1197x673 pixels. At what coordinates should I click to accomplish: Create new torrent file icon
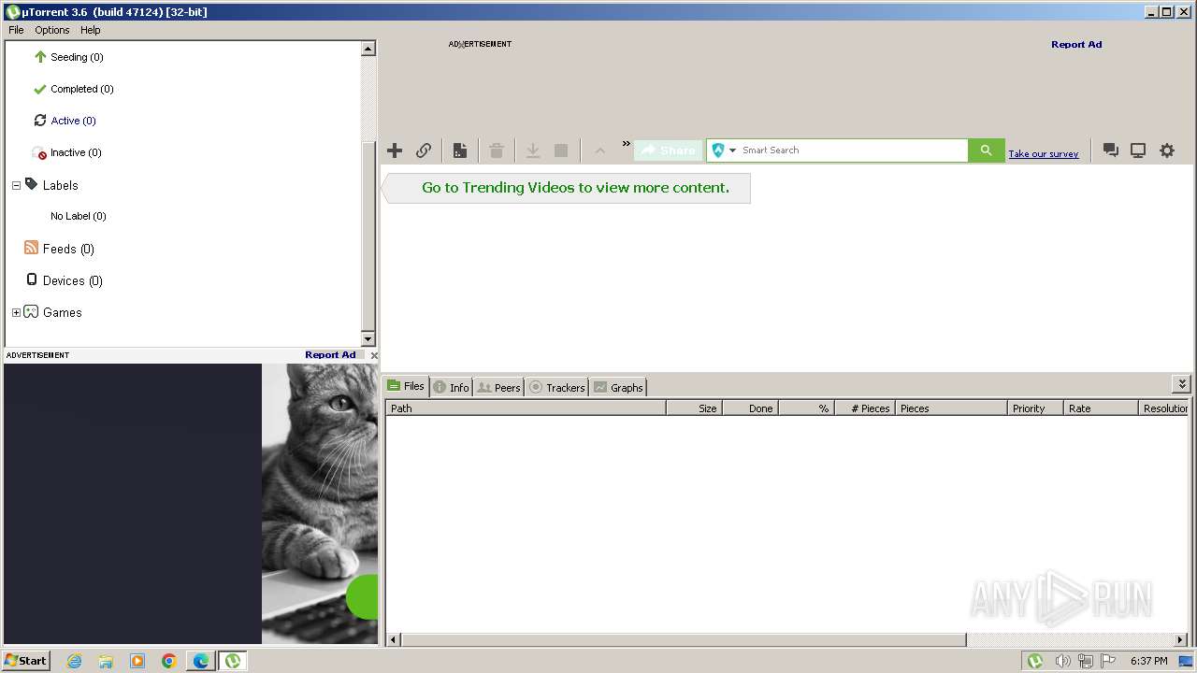pos(460,150)
